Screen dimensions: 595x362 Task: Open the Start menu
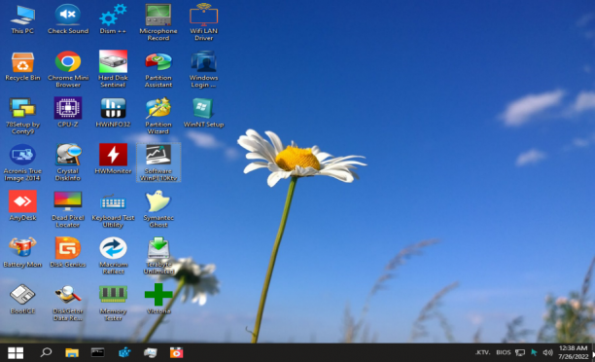(16, 353)
